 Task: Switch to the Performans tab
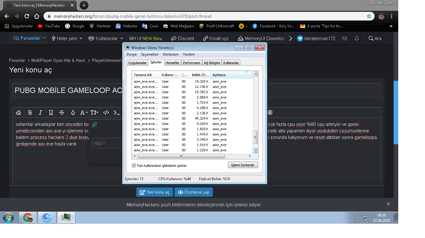[192, 63]
